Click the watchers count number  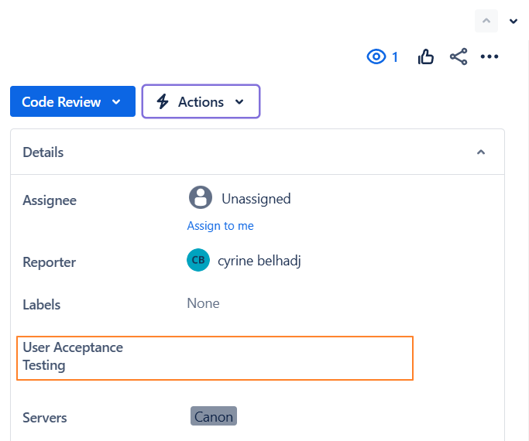coord(395,56)
